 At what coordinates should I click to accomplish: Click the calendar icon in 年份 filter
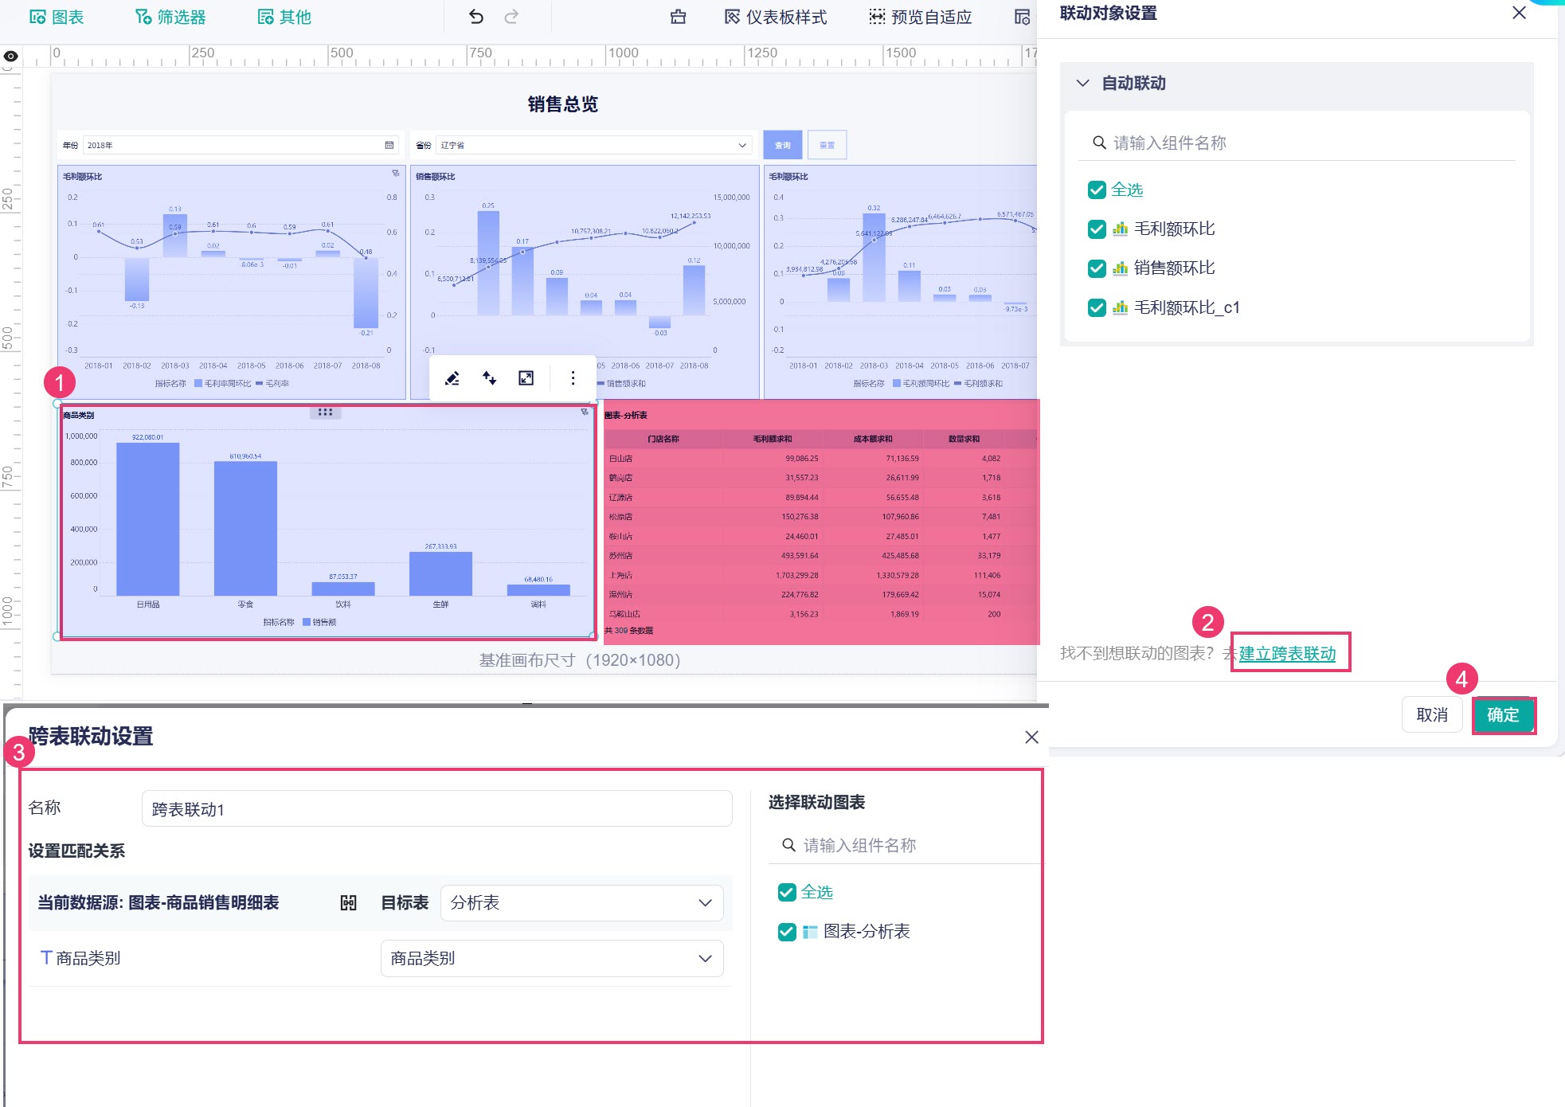[389, 145]
